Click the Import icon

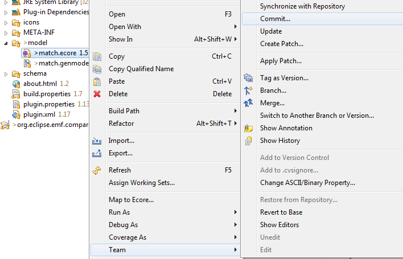(97, 141)
